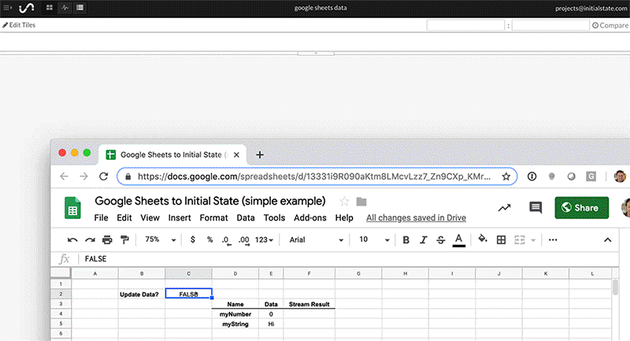630x341 pixels.
Task: Increase decimal places
Action: point(244,240)
